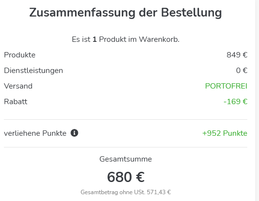
Task: Click the info icon beside verliehene Punkte
Action: click(74, 133)
